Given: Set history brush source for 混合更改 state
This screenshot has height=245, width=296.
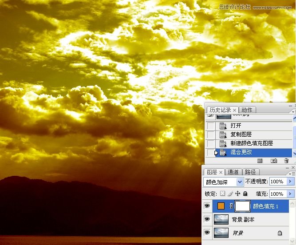Looking at the screenshot, I should 211,153.
